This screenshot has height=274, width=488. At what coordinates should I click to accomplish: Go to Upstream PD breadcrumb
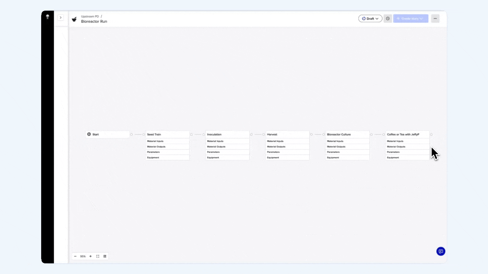(x=90, y=16)
